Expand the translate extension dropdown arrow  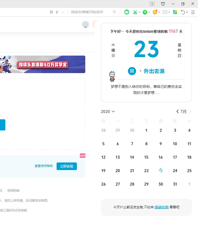[149, 12]
